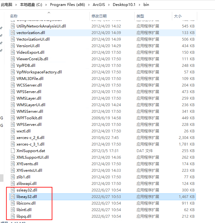This screenshot has height=223, width=215.
Task: Go to Desktop10.1 folder breadcrumb
Action: pos(124,5)
